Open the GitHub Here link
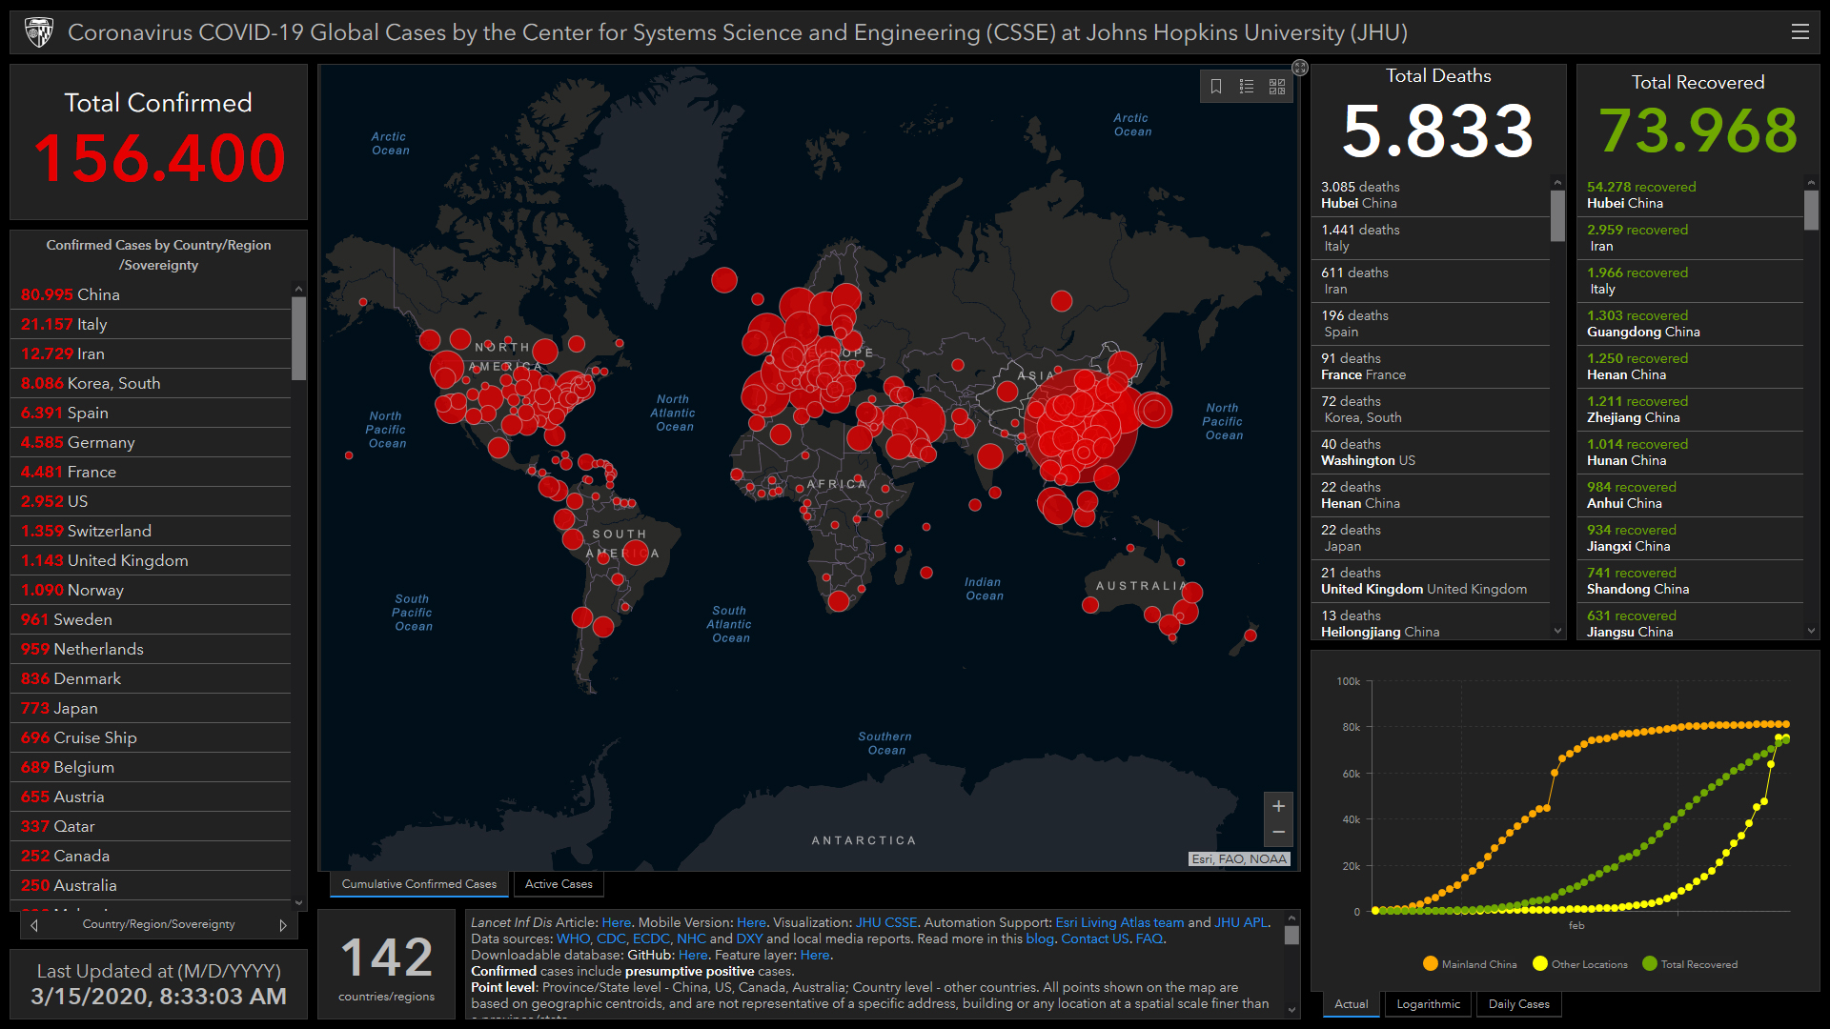 point(693,955)
